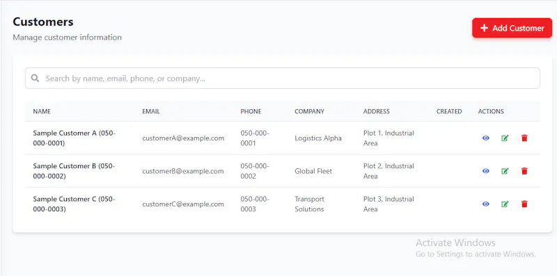Click email customerC@example.com
557x276 pixels.
(x=183, y=204)
